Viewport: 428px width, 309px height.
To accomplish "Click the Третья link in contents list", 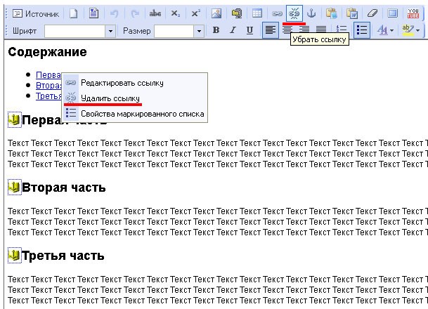I will tap(48, 96).
